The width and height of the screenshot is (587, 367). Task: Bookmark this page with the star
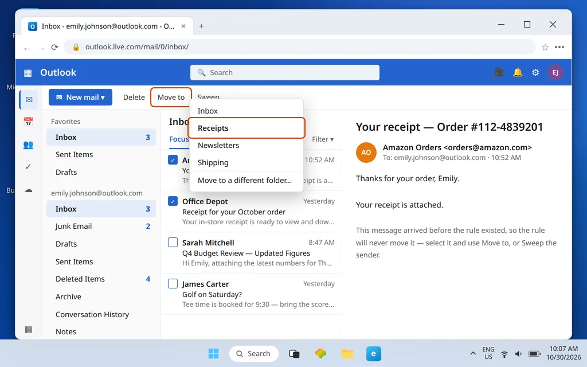click(545, 47)
